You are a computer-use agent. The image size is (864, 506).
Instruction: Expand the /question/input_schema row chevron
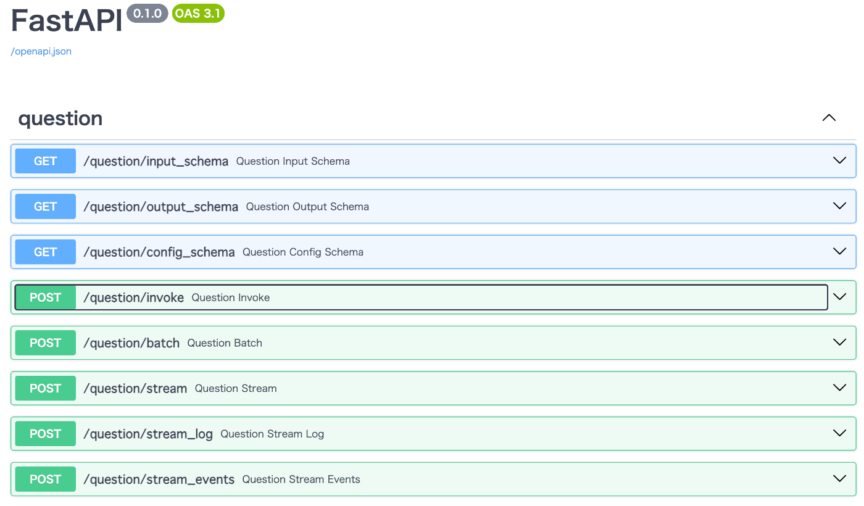click(839, 160)
